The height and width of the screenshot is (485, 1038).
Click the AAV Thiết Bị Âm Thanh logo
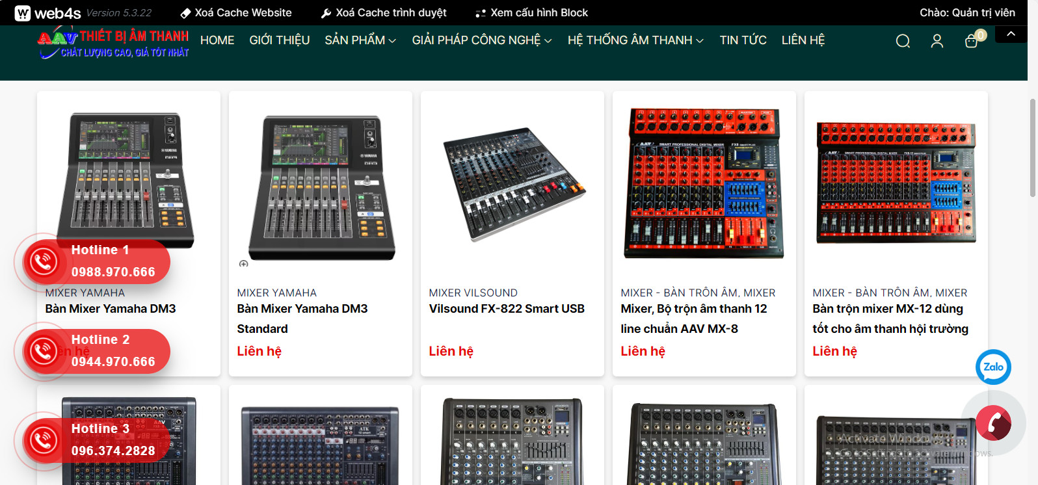(x=113, y=44)
